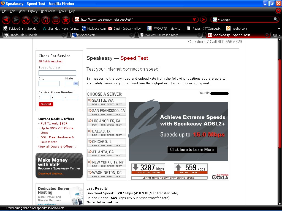Click the Street Address input field
This screenshot has width=282, height=211.
click(57, 73)
